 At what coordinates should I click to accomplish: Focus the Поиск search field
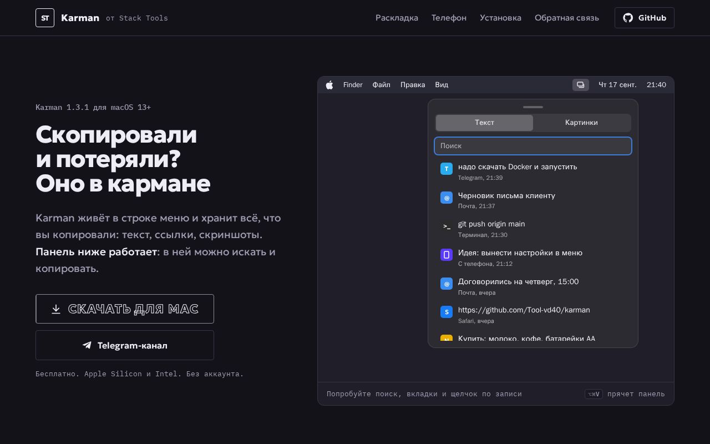pyautogui.click(x=533, y=146)
